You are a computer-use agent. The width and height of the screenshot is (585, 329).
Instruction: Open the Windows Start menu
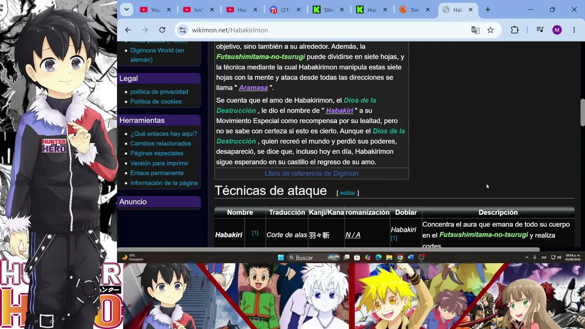pos(281,258)
